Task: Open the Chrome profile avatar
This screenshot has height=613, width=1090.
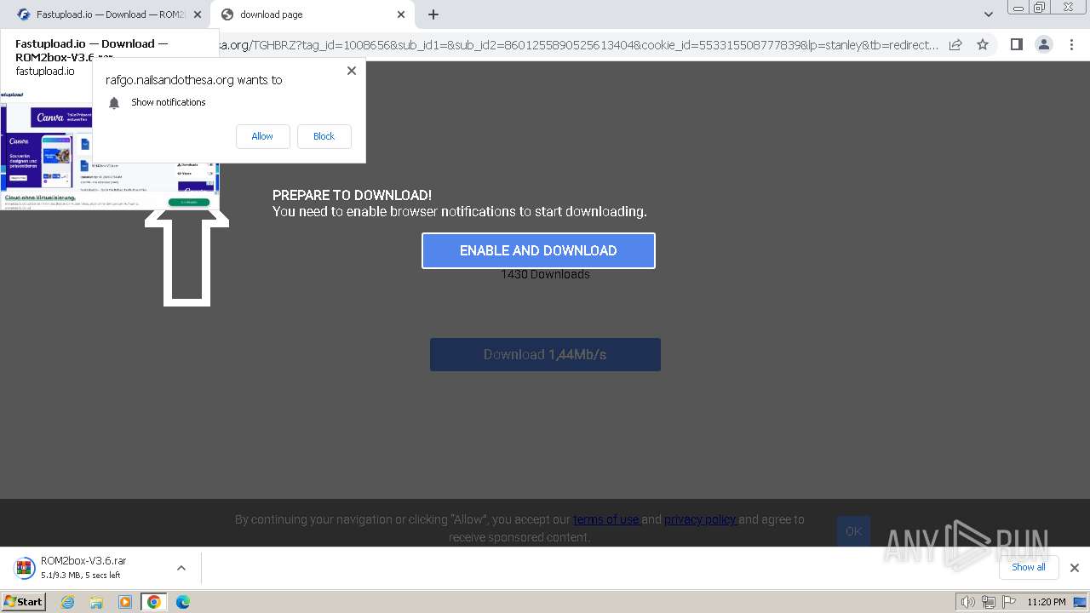Action: pyautogui.click(x=1043, y=45)
